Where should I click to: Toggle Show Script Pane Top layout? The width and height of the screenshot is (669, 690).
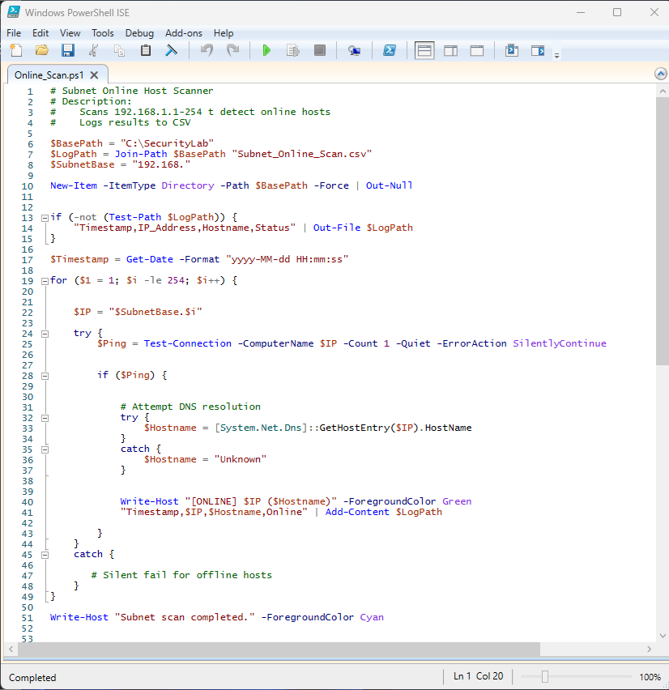point(424,50)
